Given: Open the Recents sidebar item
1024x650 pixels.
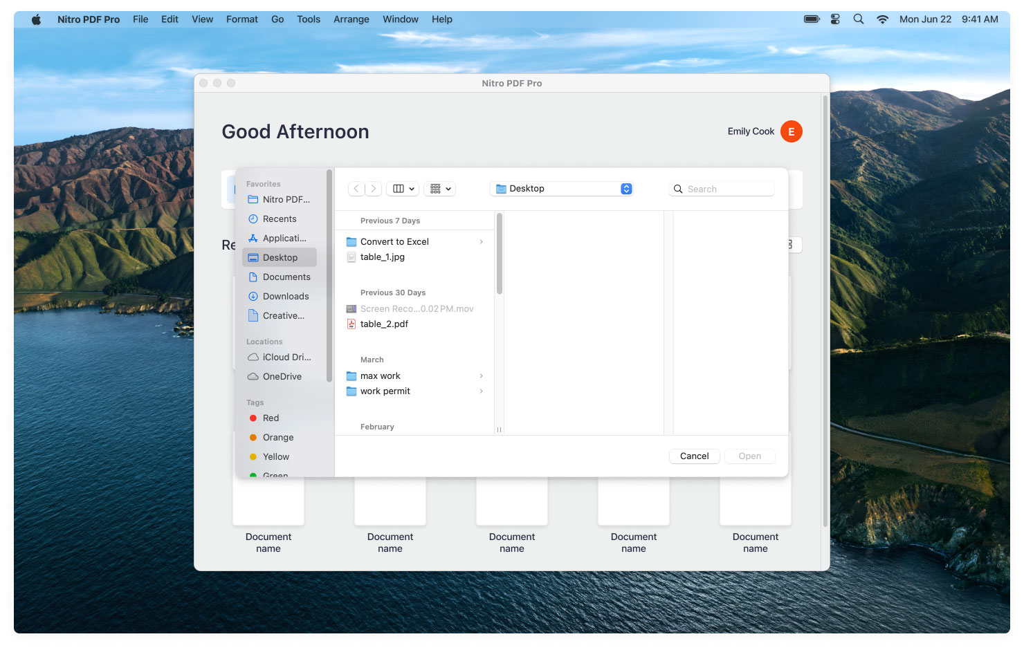Looking at the screenshot, I should click(279, 219).
